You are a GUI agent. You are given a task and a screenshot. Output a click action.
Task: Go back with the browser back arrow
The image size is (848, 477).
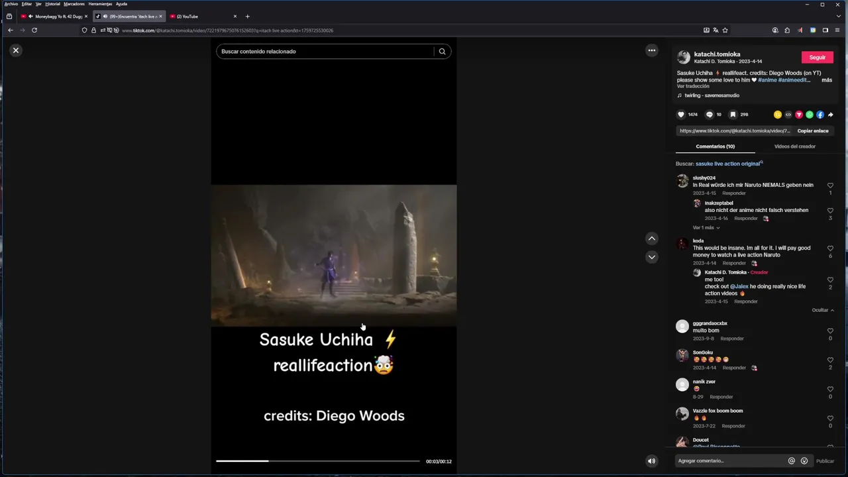11,30
